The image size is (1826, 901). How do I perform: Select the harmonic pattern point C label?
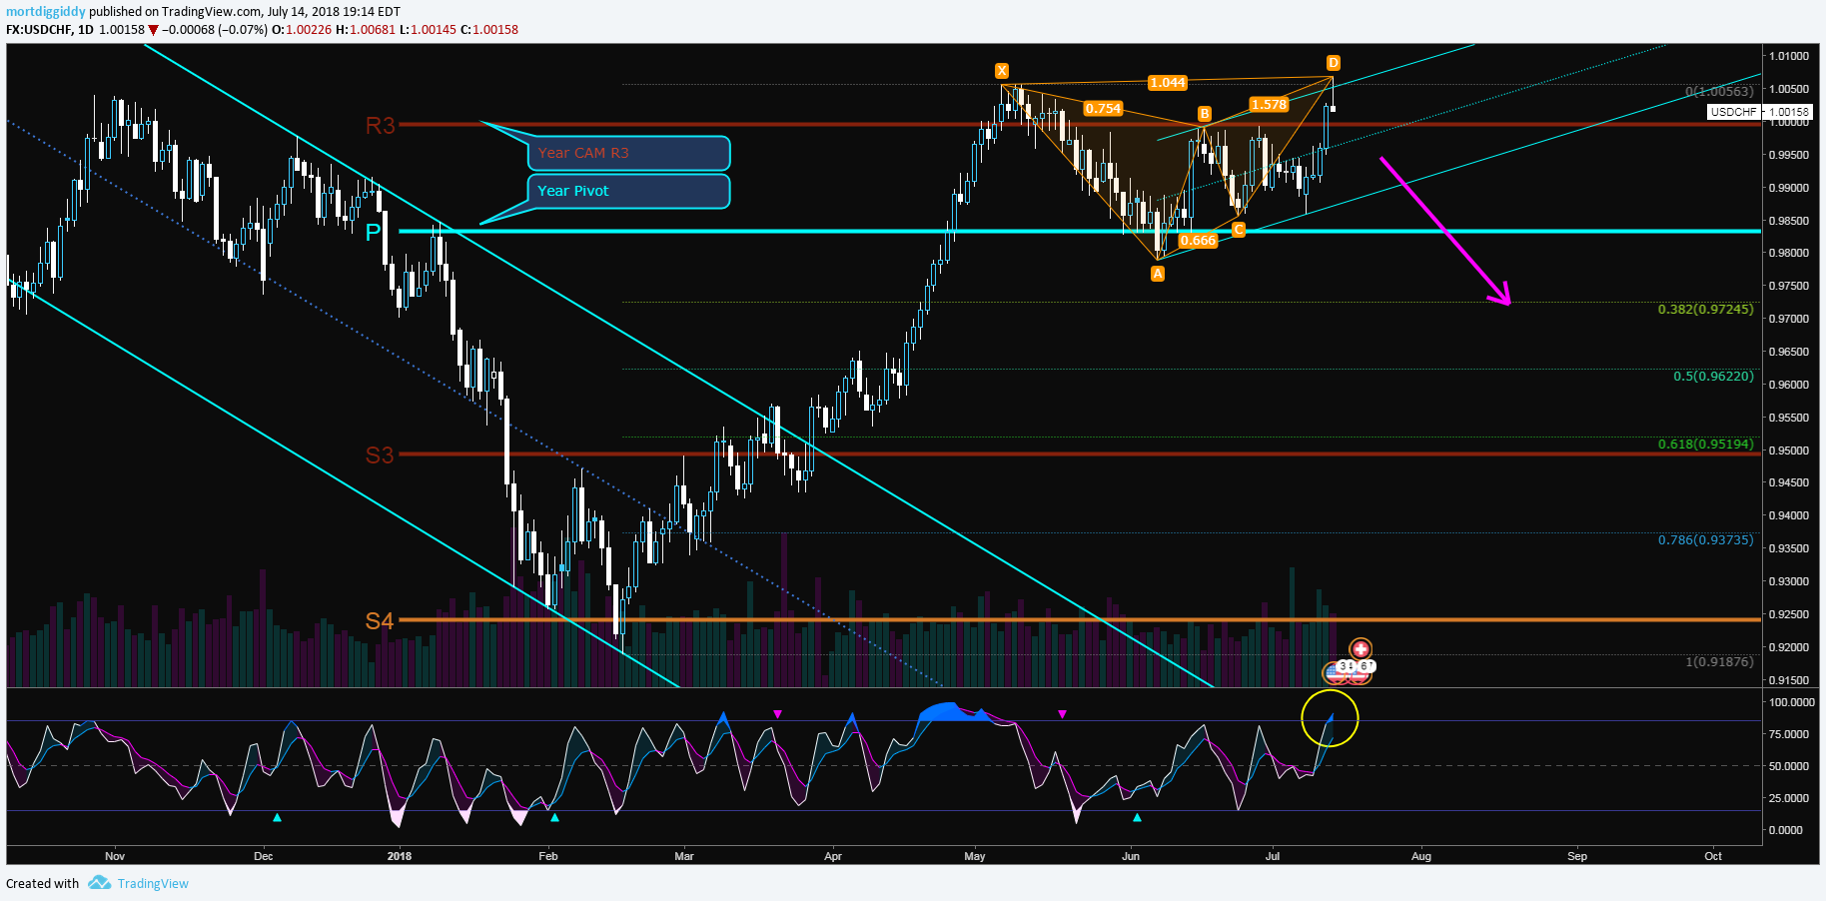1239,230
